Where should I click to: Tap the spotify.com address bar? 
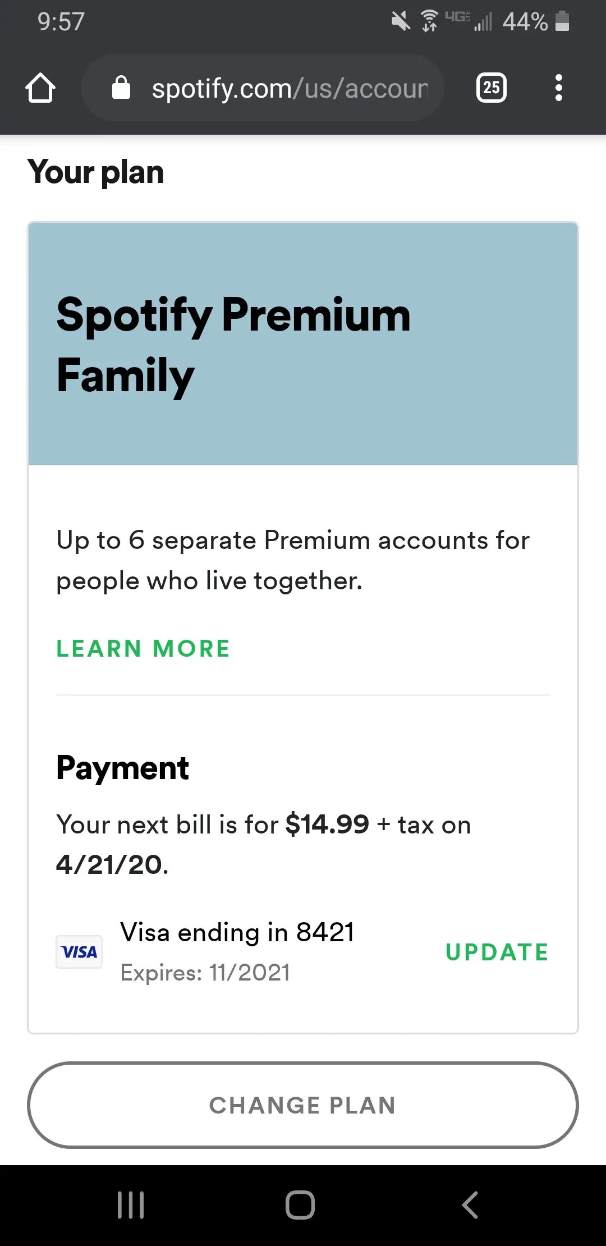(289, 89)
